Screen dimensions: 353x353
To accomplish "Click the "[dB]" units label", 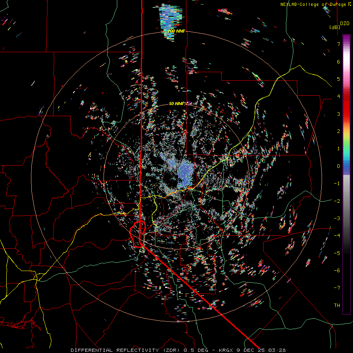I will pos(335,27).
